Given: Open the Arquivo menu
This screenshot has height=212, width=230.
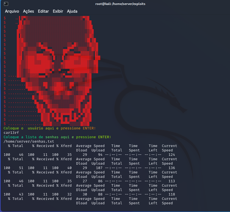Looking at the screenshot, I should [12, 11].
